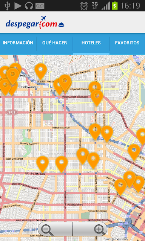
Task: Select hotel pin near Franklin Avenue and Gower Street
Action: [41, 72]
